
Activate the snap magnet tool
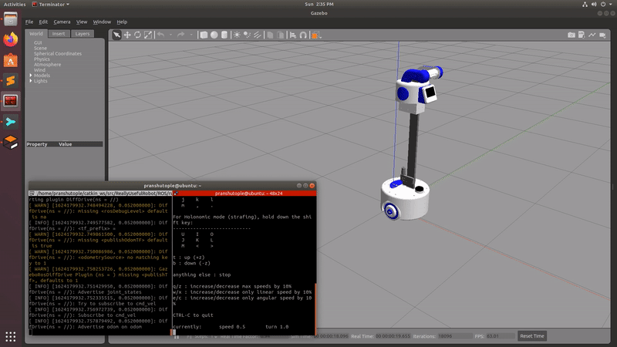click(303, 35)
